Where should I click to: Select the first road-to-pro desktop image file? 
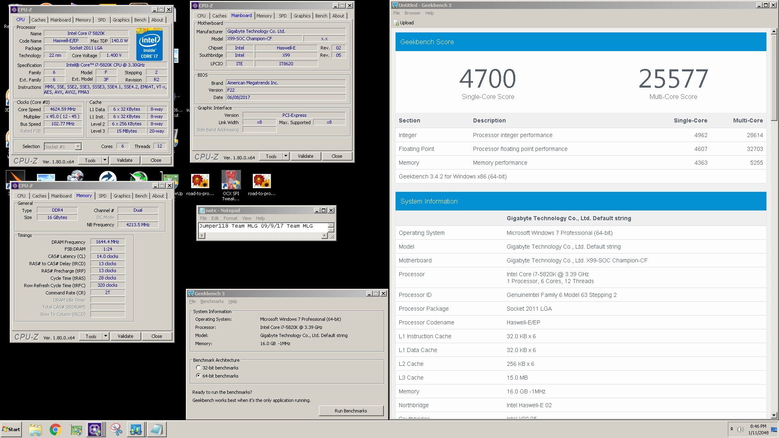(200, 185)
